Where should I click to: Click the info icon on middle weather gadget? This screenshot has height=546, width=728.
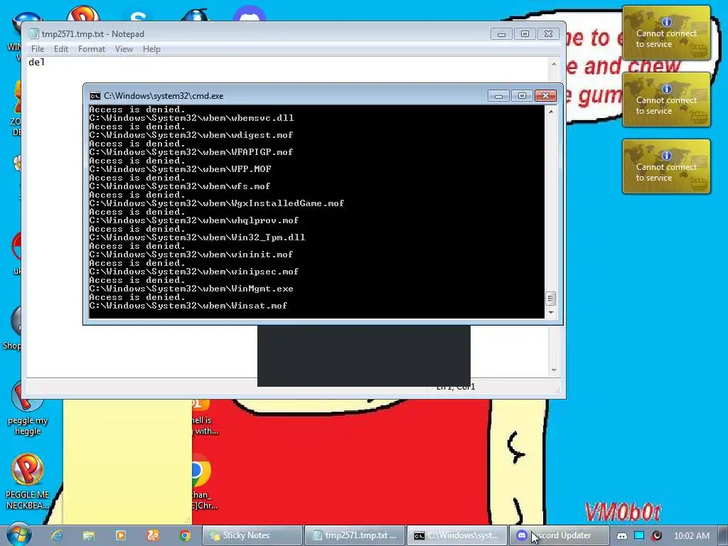click(667, 89)
